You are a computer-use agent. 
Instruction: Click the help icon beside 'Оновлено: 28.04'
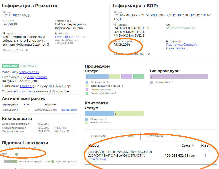tap(27, 50)
